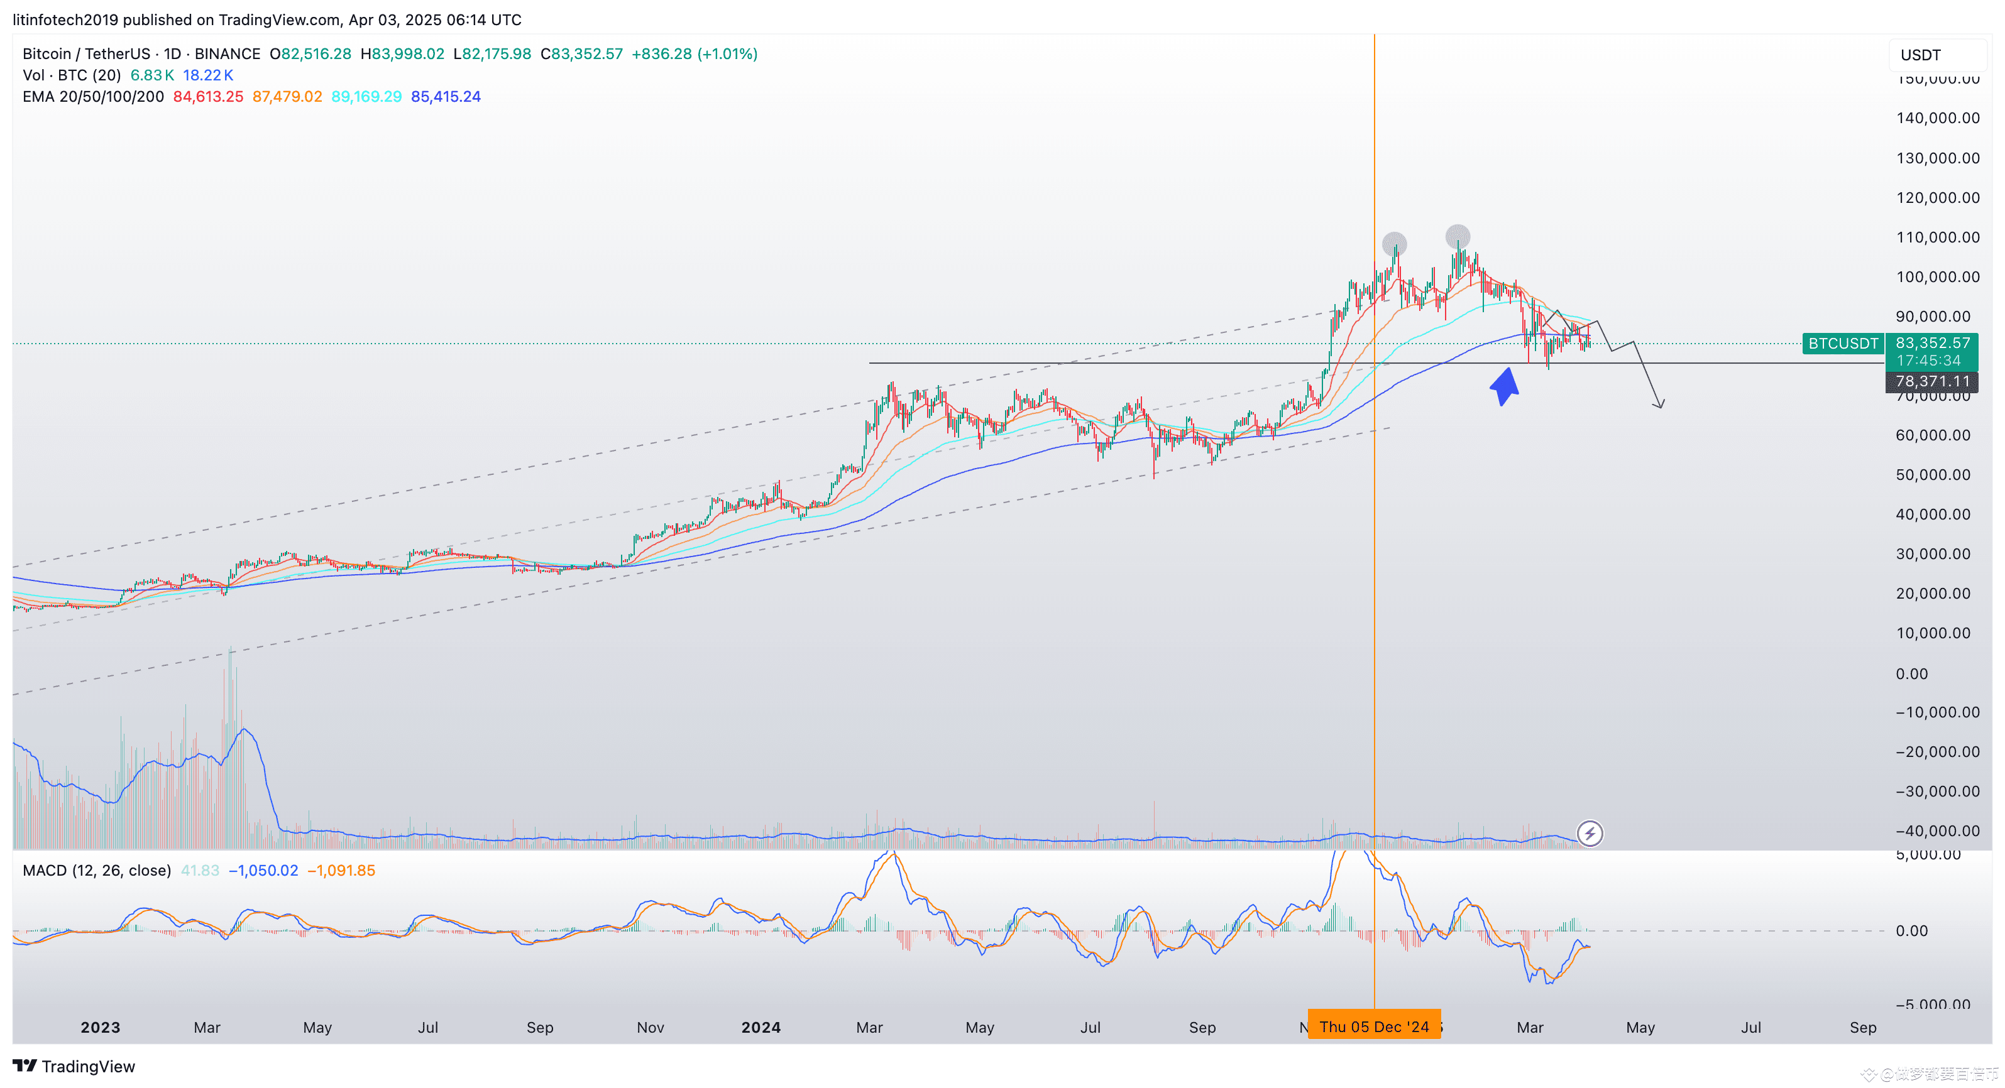This screenshot has height=1088, width=2005.
Task: Click the Bitcoin / TetherUS symbol title
Action: pyautogui.click(x=141, y=53)
